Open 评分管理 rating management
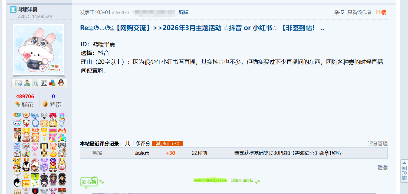 pos(378,143)
